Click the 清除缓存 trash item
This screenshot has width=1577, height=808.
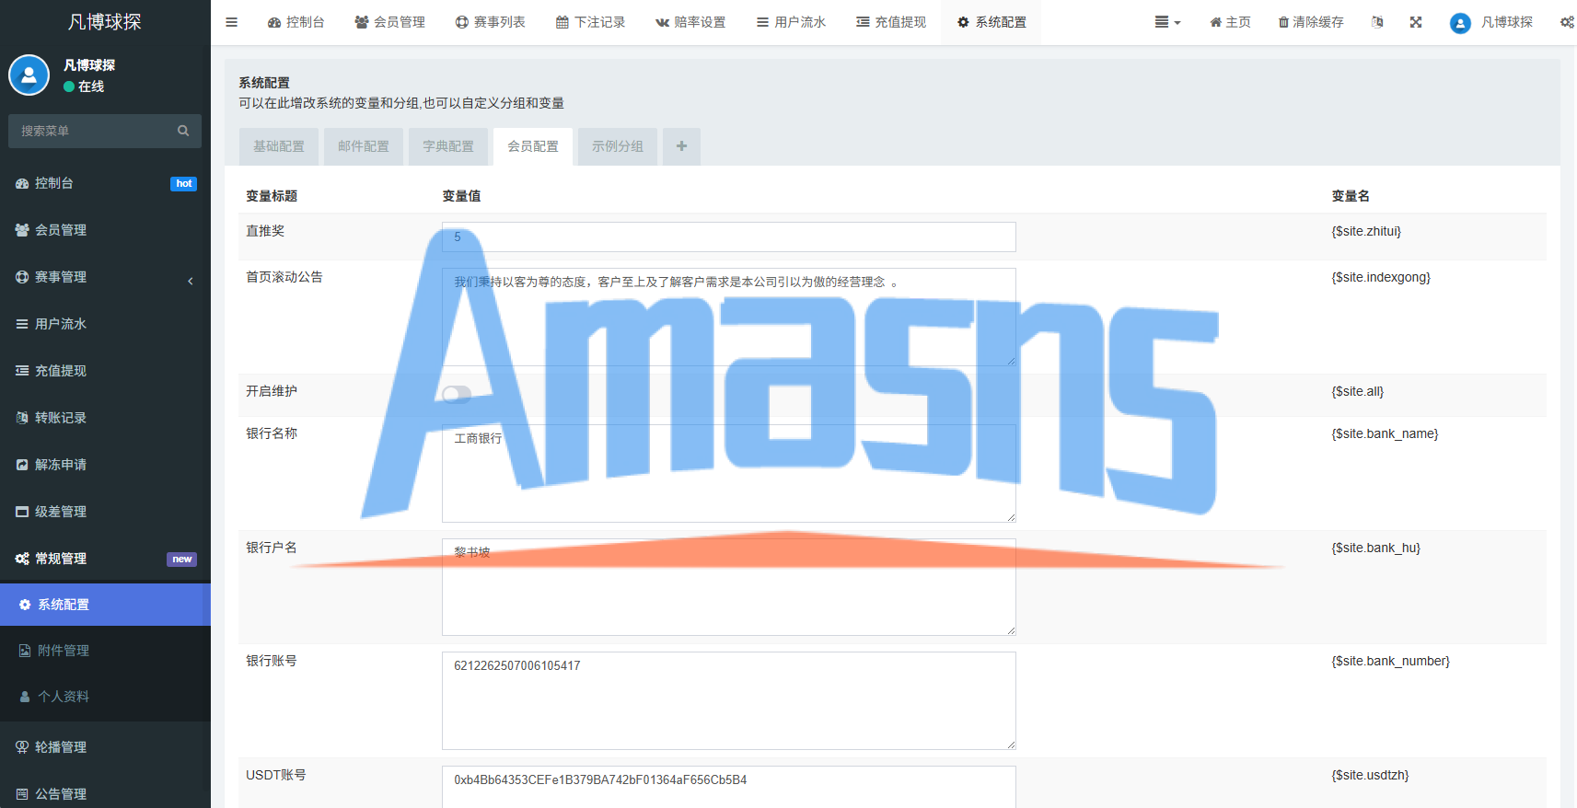click(1311, 22)
